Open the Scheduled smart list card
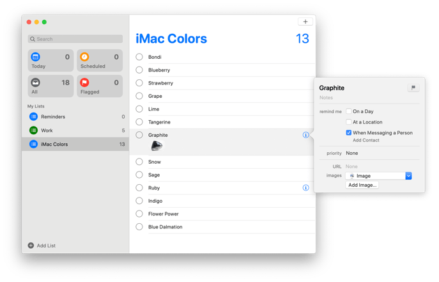Viewport: 439px width, 282px height. coord(100,61)
